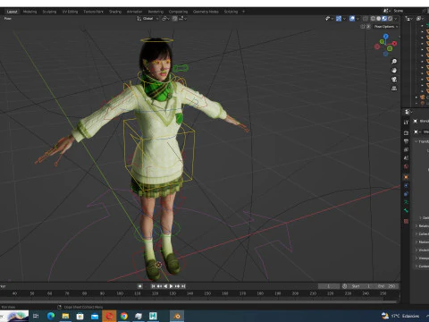Screen dimensions: 429x322
Task: Open the Scene properties tab
Action: pyautogui.click(x=406, y=158)
